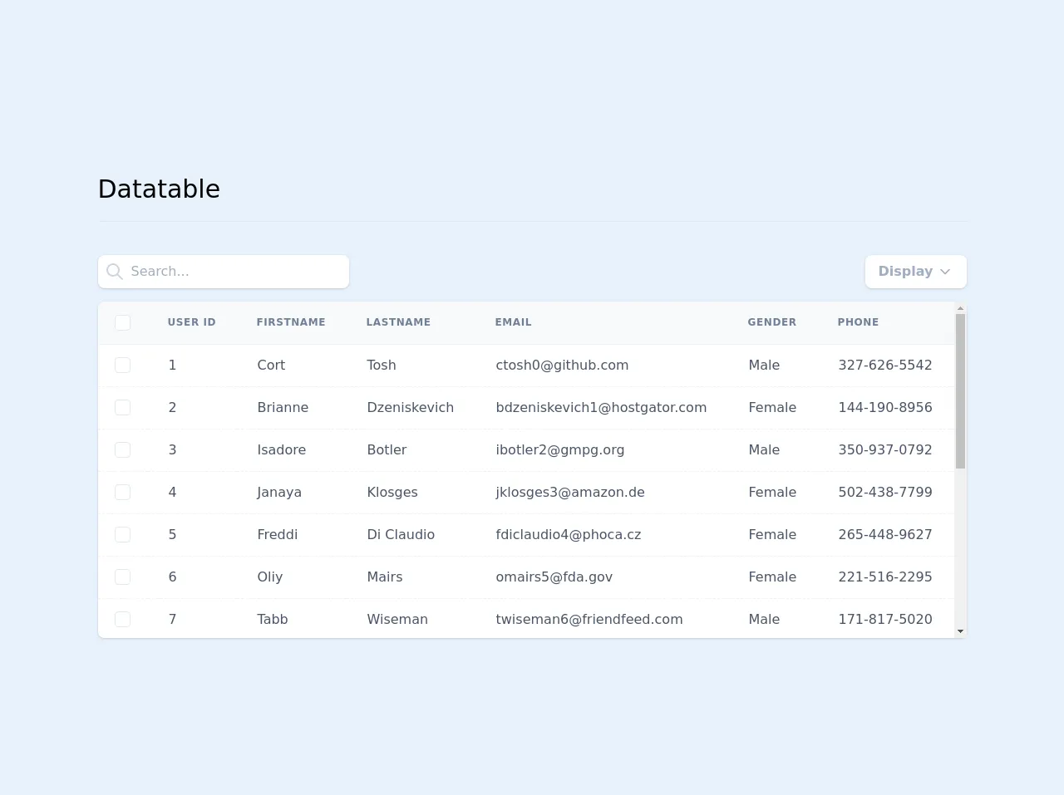
Task: Click the Firstname column header
Action: click(291, 322)
